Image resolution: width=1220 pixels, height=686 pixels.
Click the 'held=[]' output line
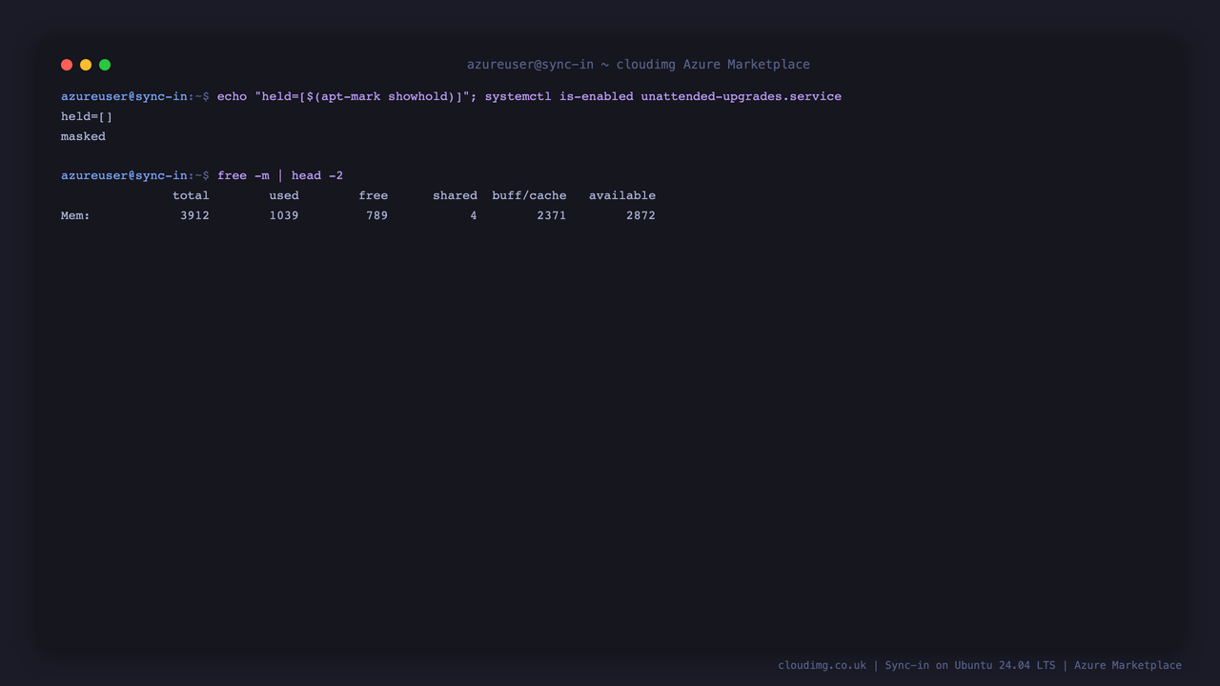pyautogui.click(x=87, y=116)
